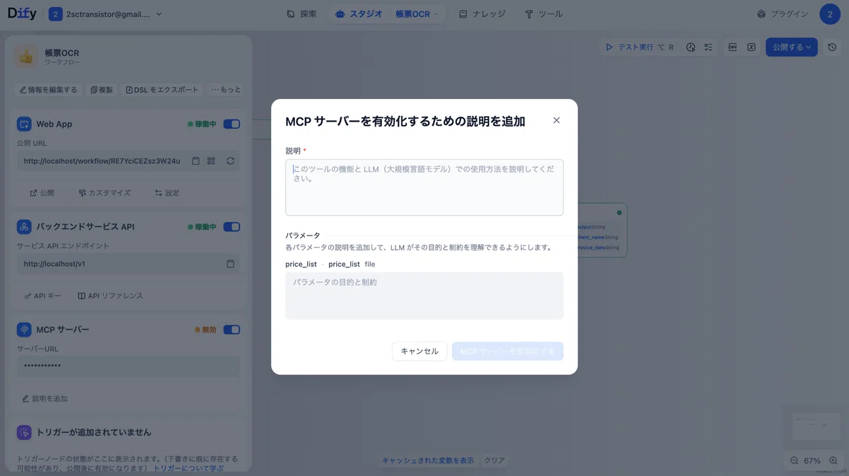Click the canvas minimap thumbnail
Viewport: 849px width, 476px height.
(816, 426)
